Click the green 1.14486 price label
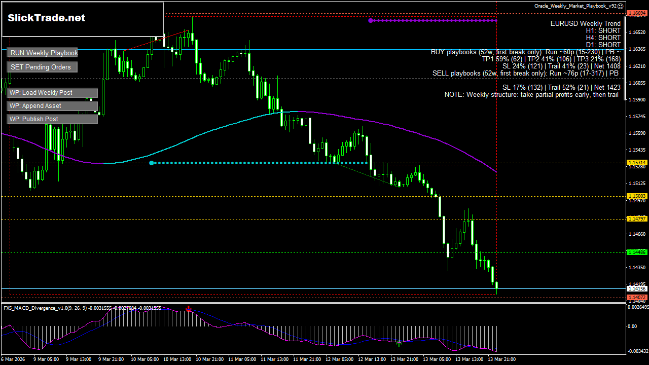Screen dimensions: 649x365 coord(637,252)
